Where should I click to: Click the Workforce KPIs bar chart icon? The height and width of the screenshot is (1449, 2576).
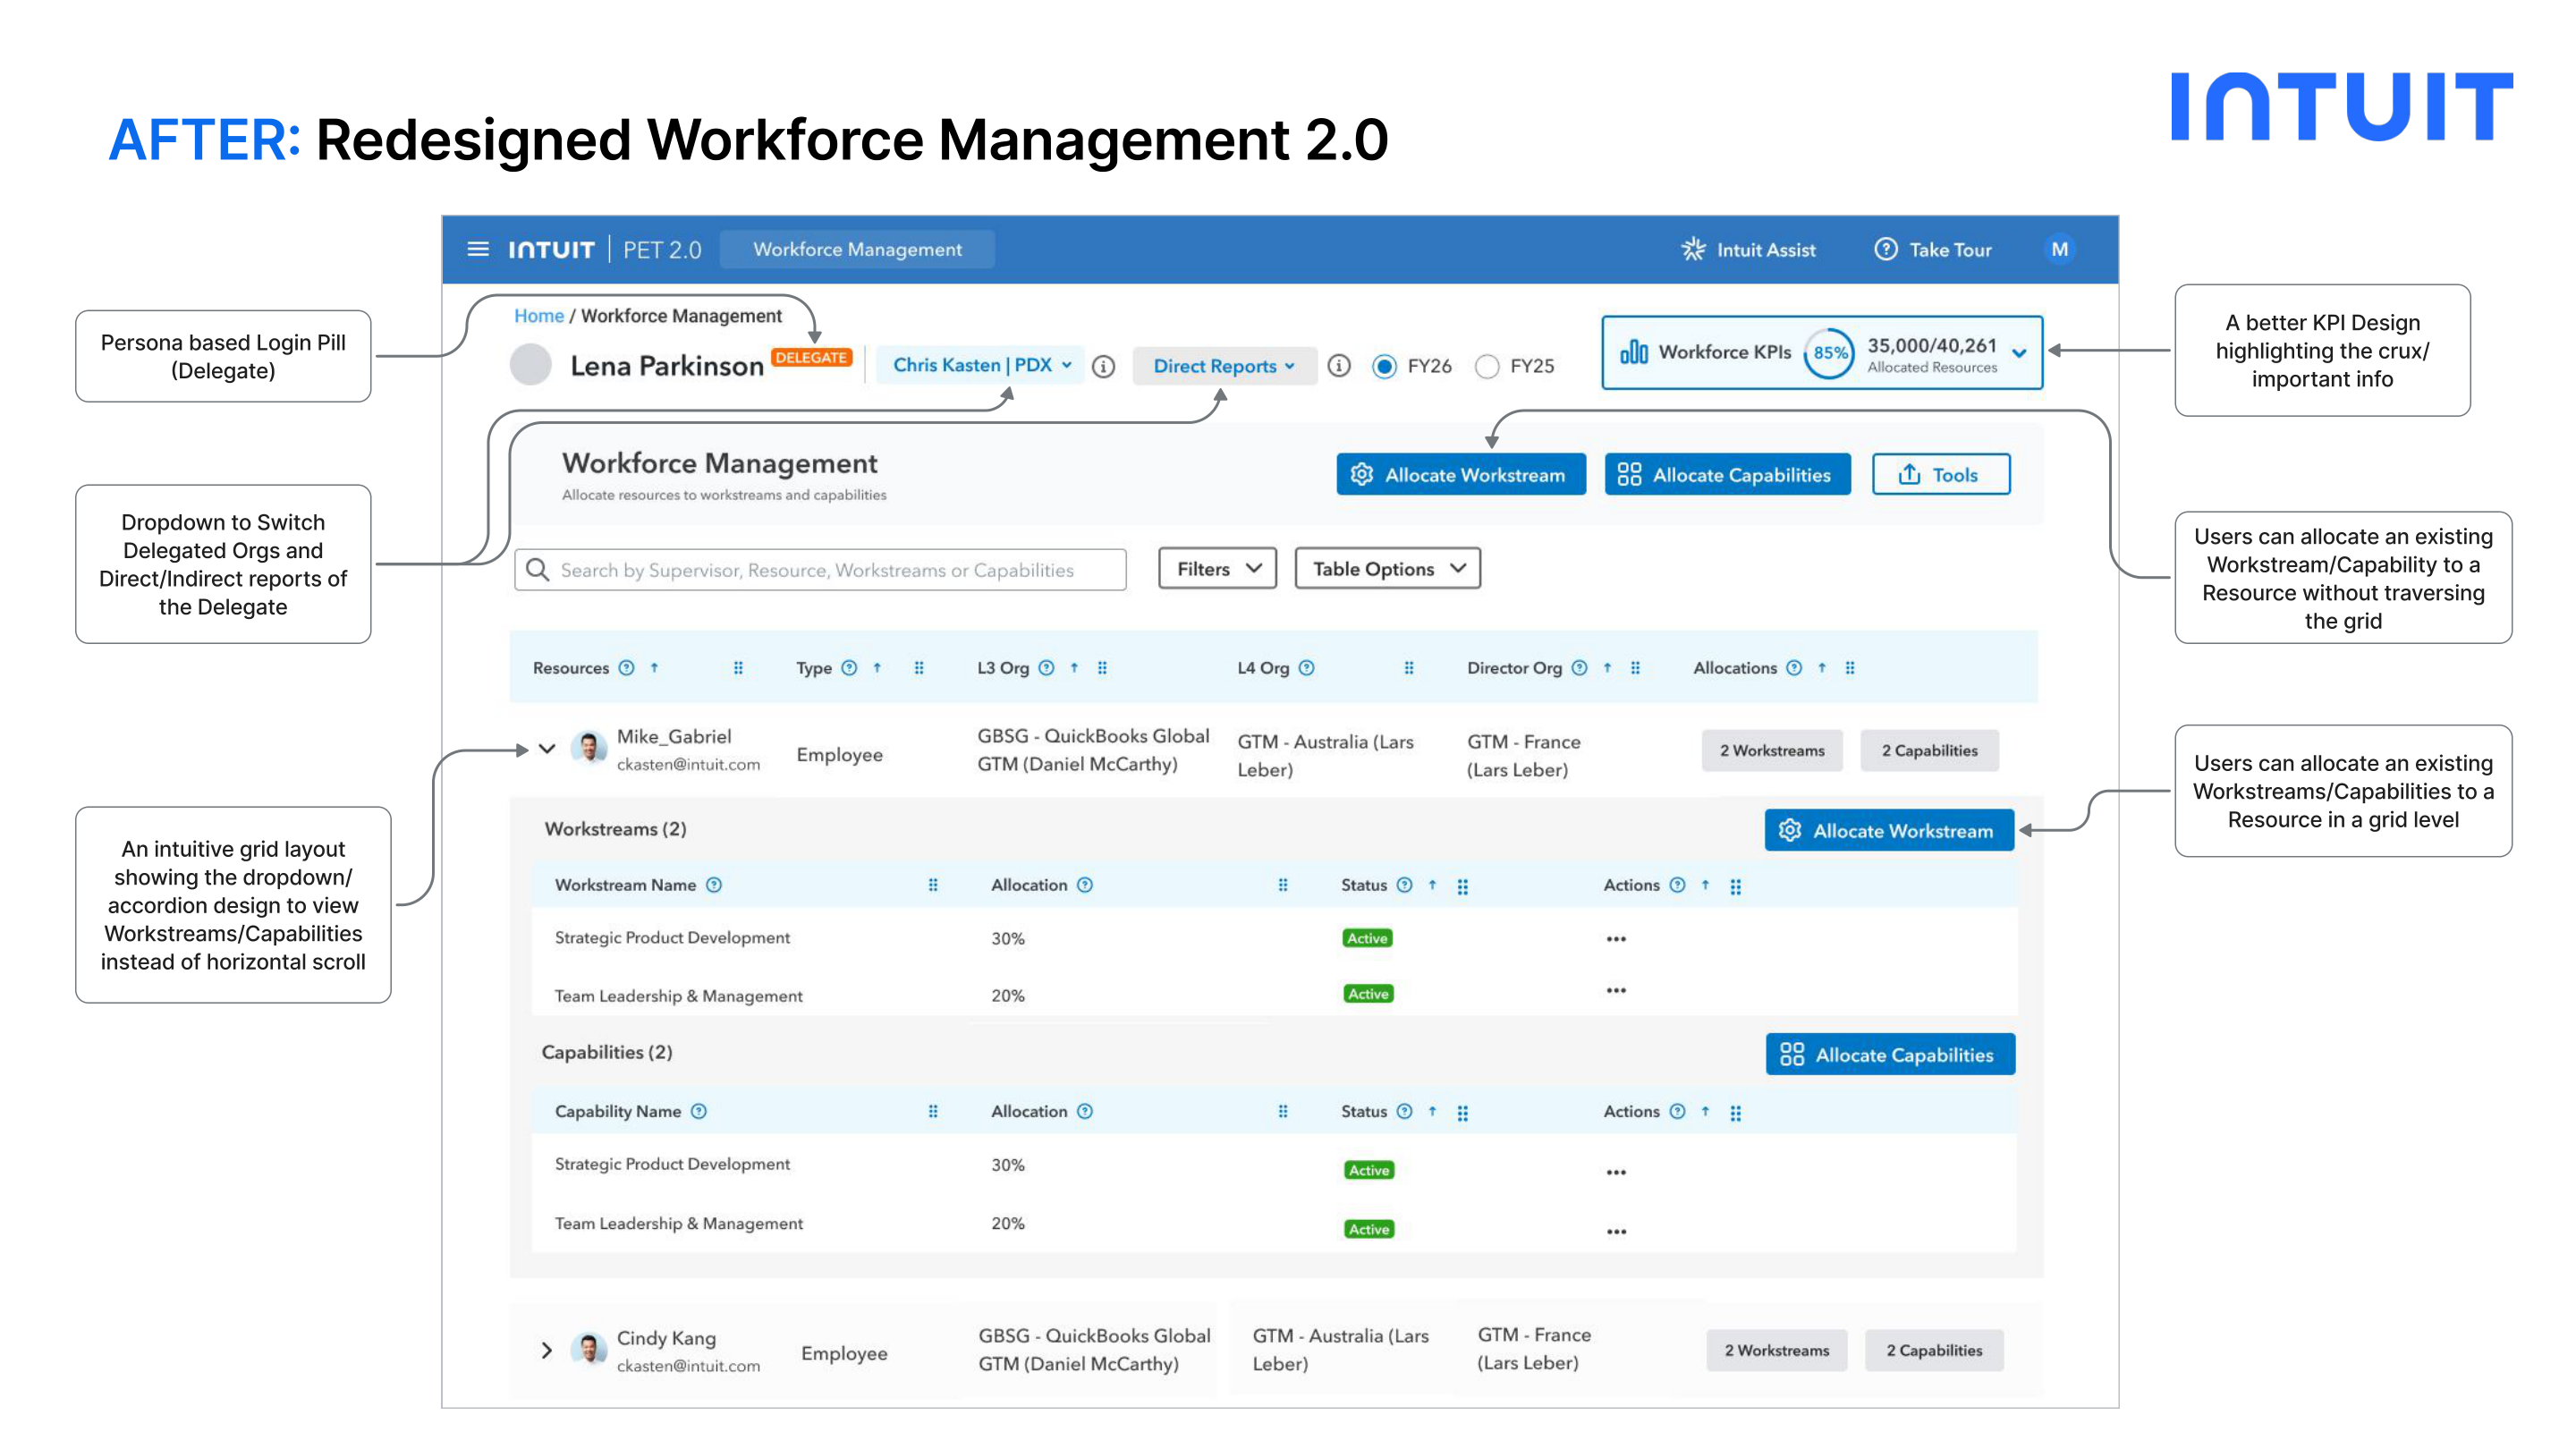[1634, 351]
